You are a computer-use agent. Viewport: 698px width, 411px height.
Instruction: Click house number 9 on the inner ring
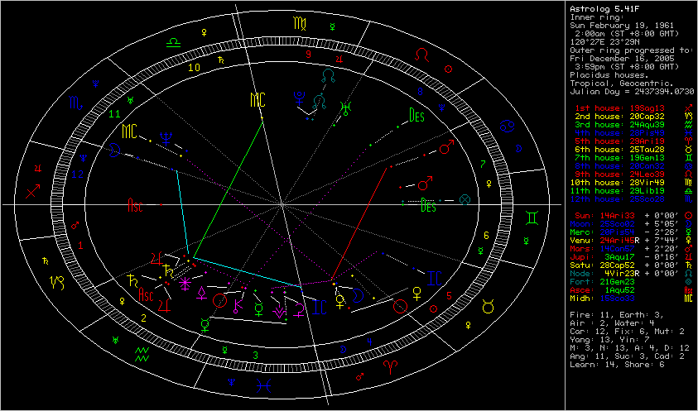coord(308,55)
